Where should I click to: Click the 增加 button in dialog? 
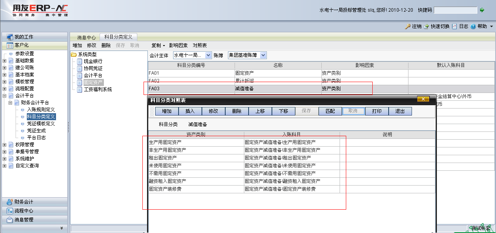click(167, 111)
